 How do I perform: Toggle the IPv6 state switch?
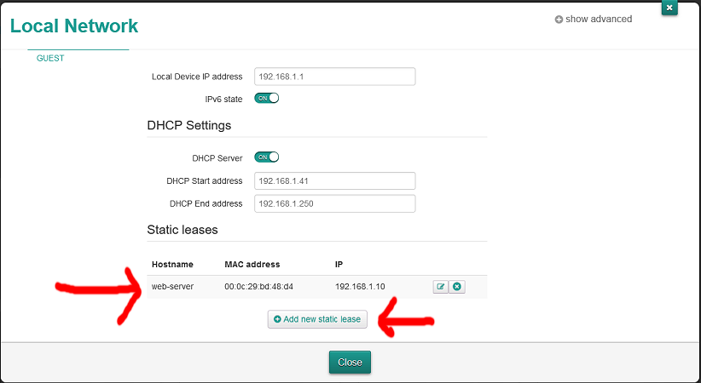tap(267, 99)
